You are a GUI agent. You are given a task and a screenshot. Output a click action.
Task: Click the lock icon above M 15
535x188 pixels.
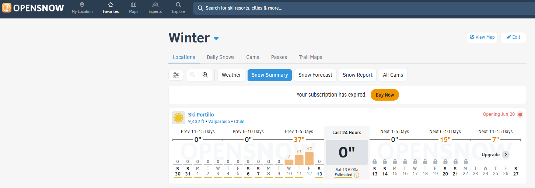click(395, 161)
